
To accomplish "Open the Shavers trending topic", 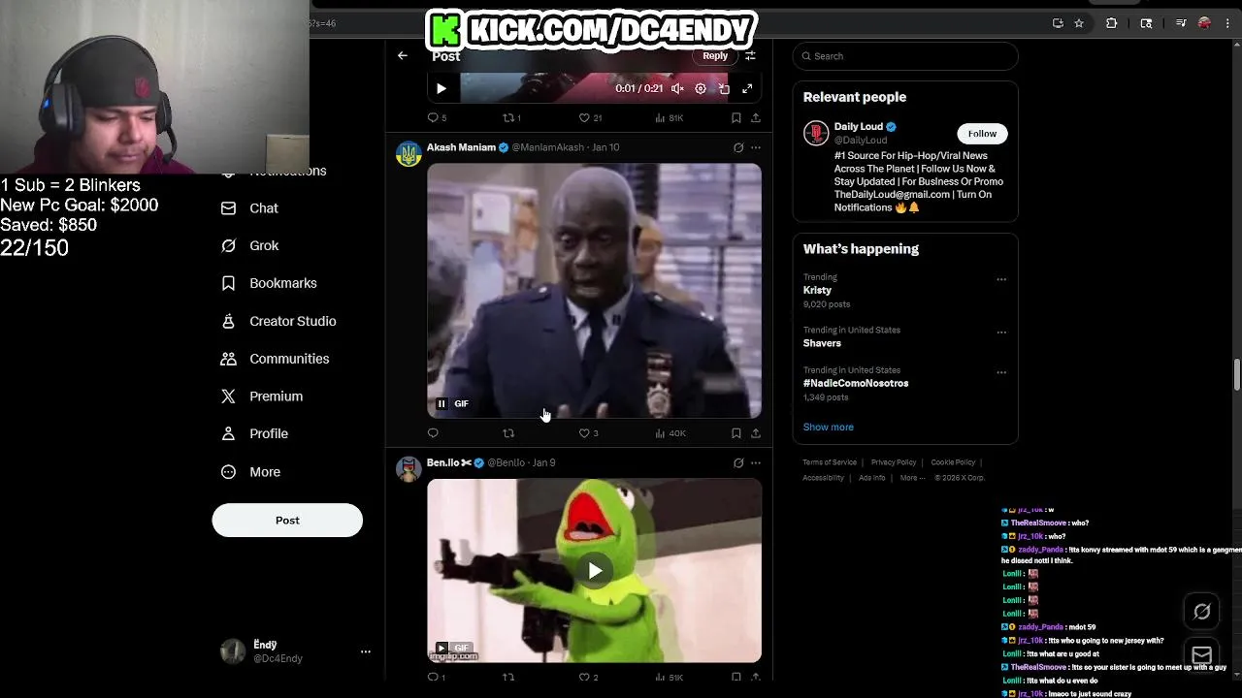I will click(822, 343).
